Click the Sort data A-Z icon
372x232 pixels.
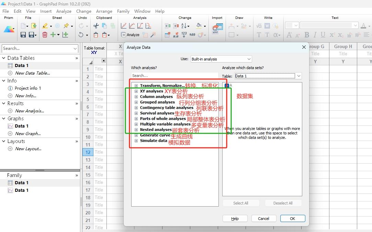click(x=184, y=26)
